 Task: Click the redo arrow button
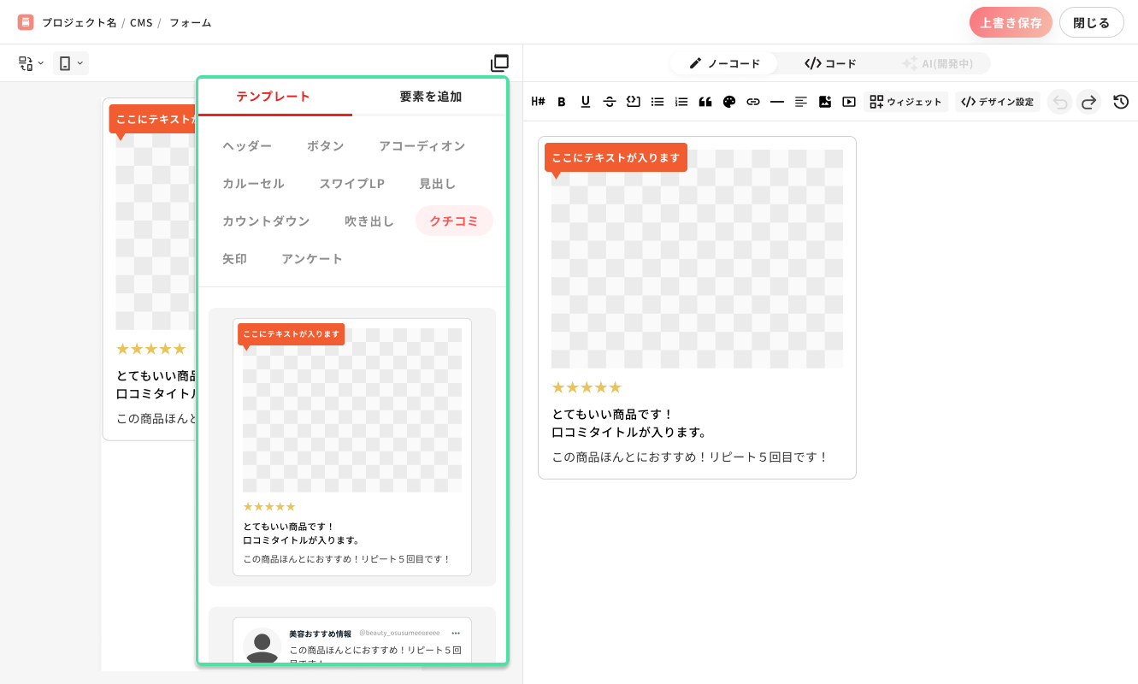coord(1088,102)
